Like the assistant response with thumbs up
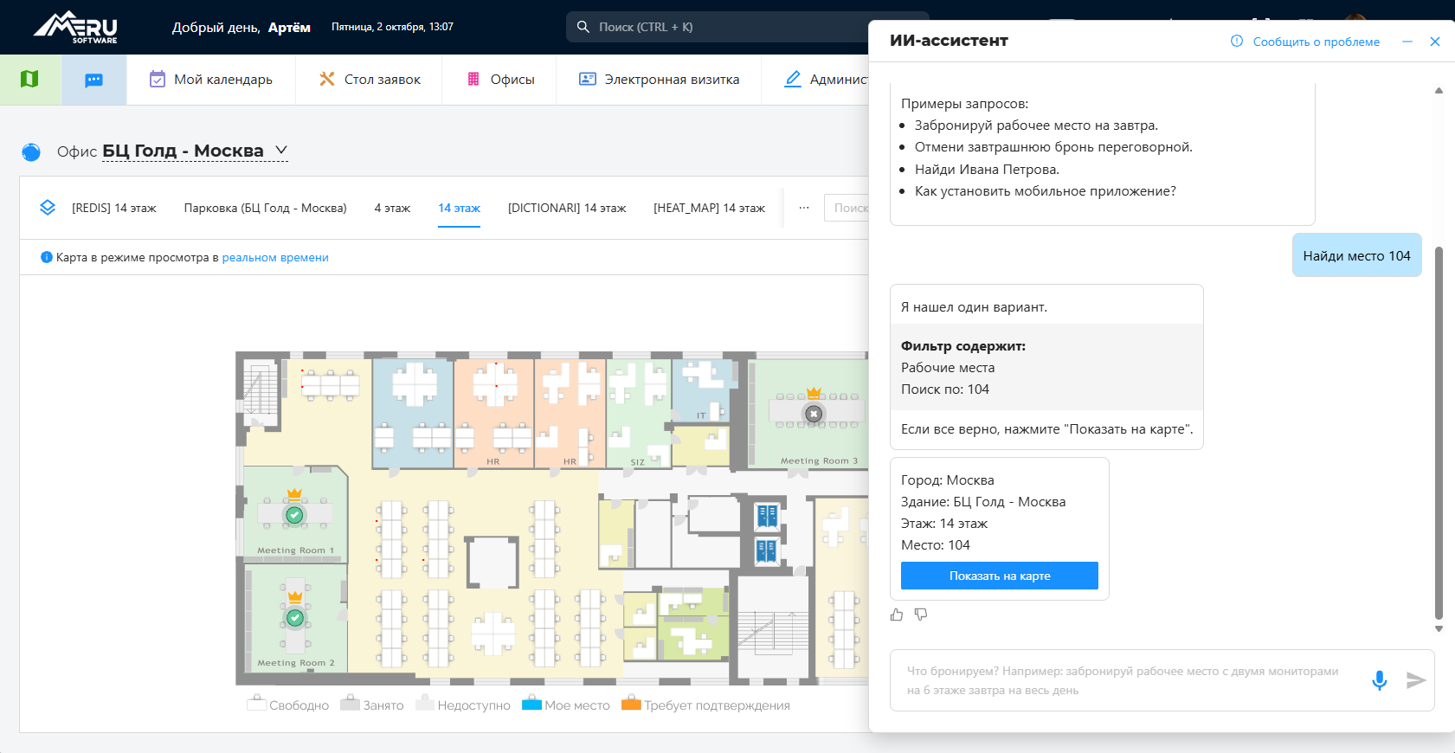Screen dimensions: 1455x753 [897, 615]
